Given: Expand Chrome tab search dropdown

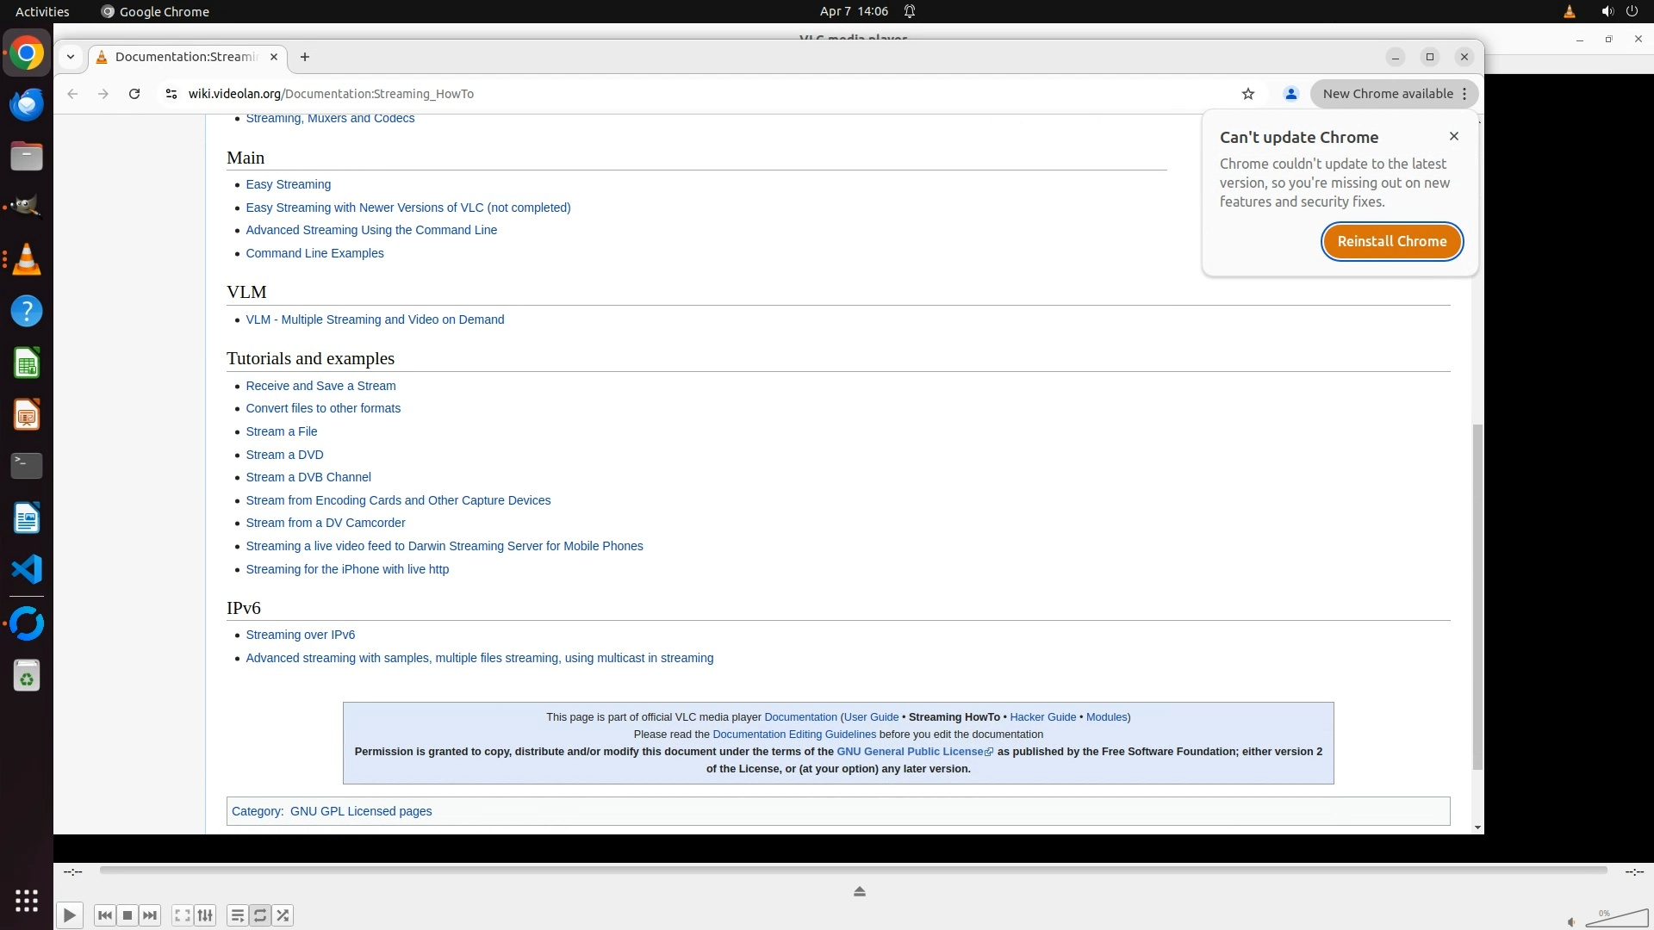Looking at the screenshot, I should point(71,57).
